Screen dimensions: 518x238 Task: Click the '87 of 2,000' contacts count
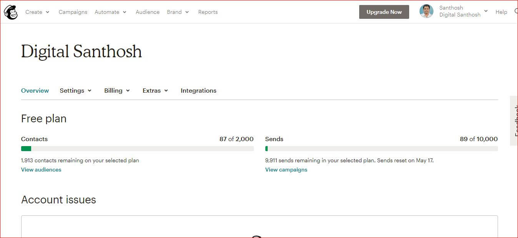click(x=237, y=139)
